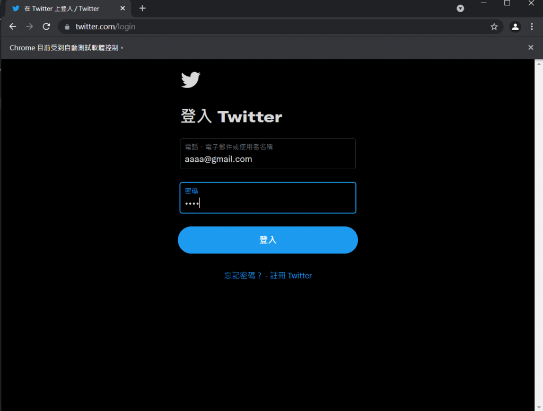
Task: Go back with browser back arrow
Action: coord(13,27)
